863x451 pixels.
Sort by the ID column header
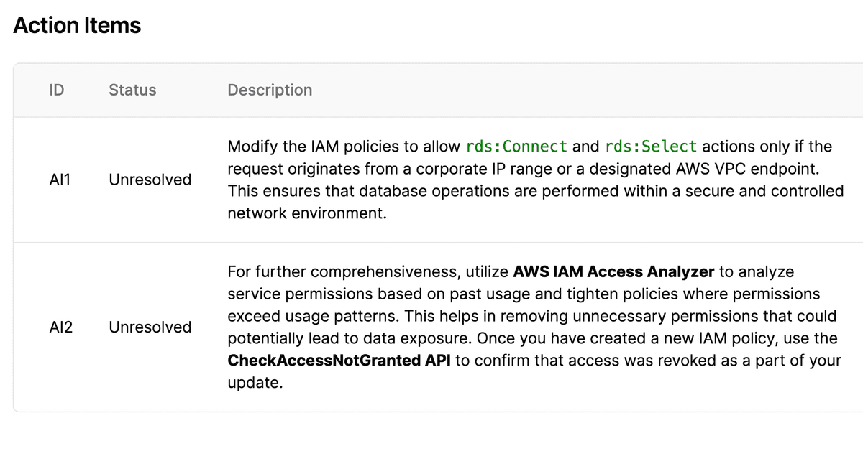[56, 90]
